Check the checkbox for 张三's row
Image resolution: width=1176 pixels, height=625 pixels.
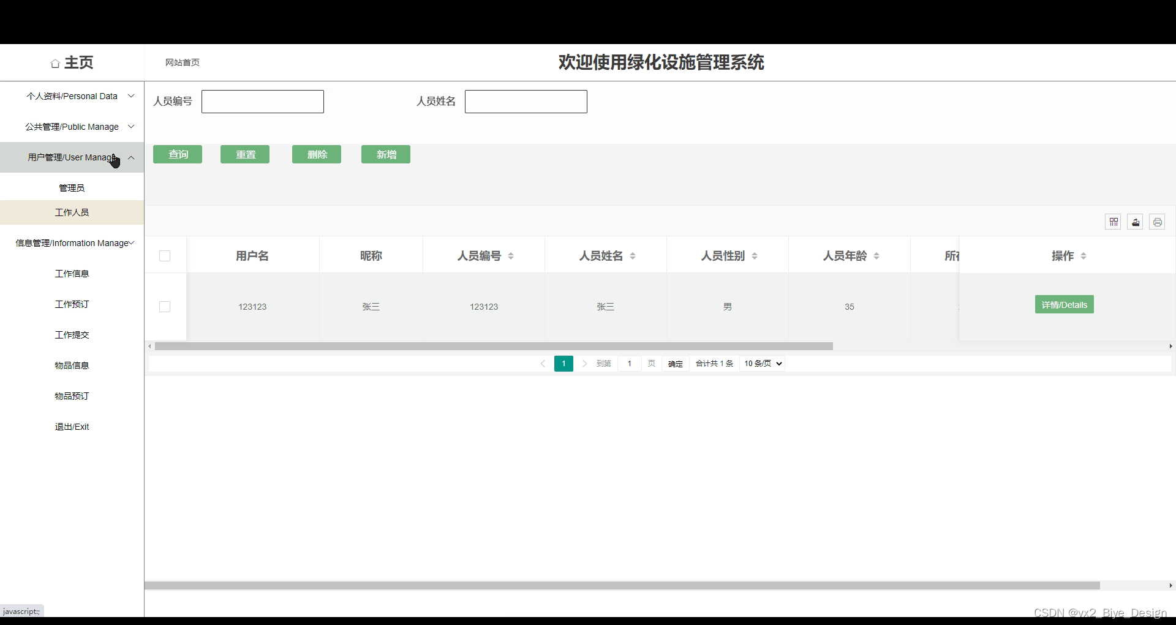[164, 307]
